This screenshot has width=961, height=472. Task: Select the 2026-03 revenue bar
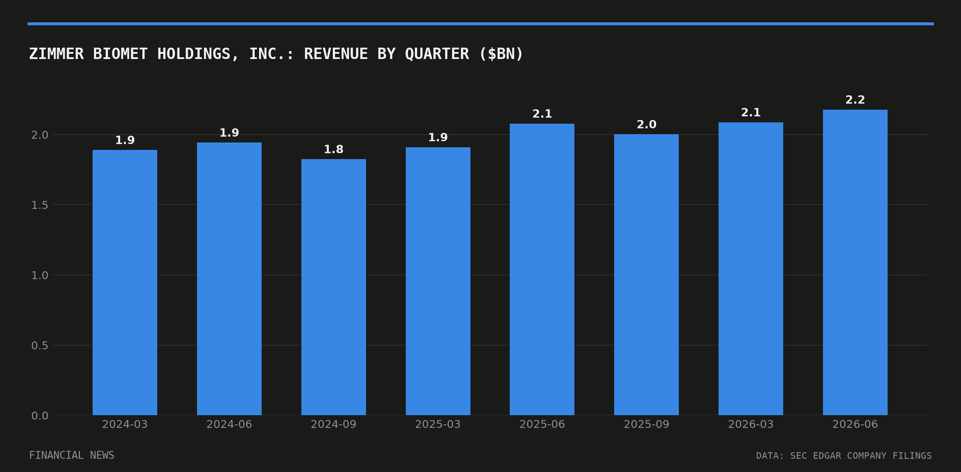pos(751,269)
